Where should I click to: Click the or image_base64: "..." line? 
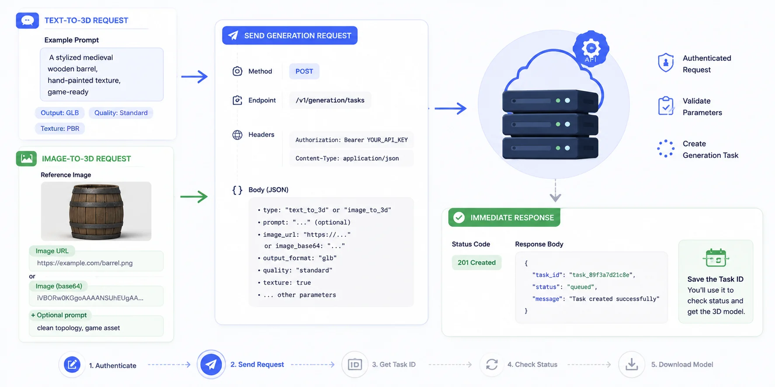click(x=304, y=246)
